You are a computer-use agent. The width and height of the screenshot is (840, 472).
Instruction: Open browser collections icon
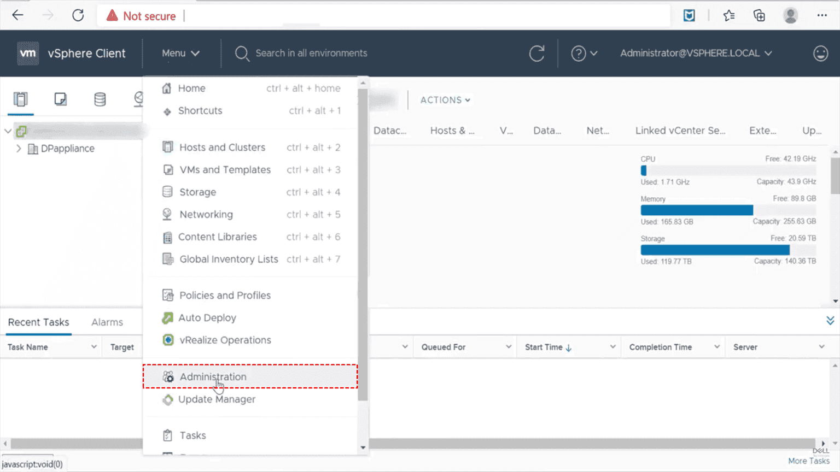759,15
